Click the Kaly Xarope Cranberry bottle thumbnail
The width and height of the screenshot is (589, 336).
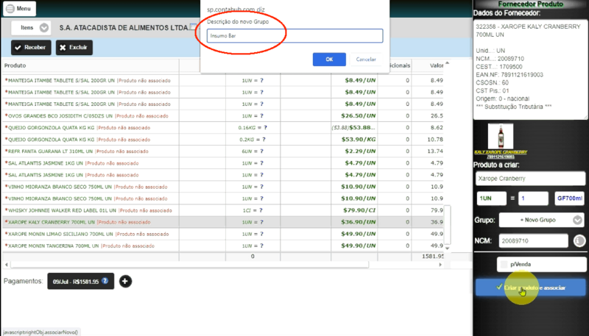click(501, 137)
